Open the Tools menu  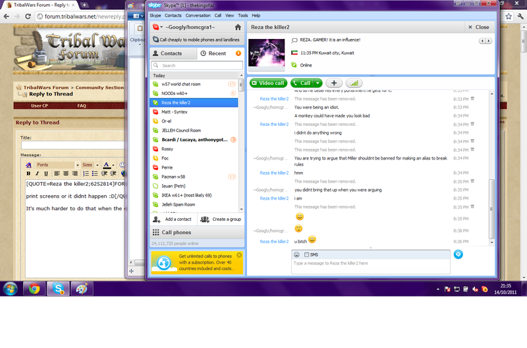242,15
